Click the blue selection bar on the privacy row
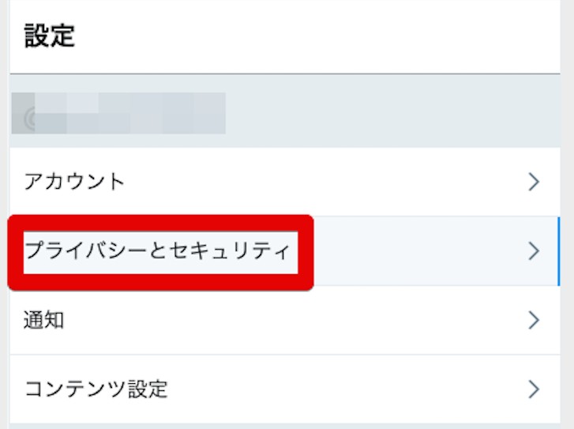The width and height of the screenshot is (574, 429). click(558, 251)
